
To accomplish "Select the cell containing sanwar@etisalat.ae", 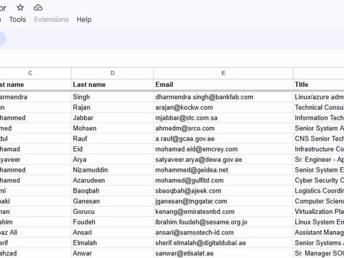I will point(185,253).
